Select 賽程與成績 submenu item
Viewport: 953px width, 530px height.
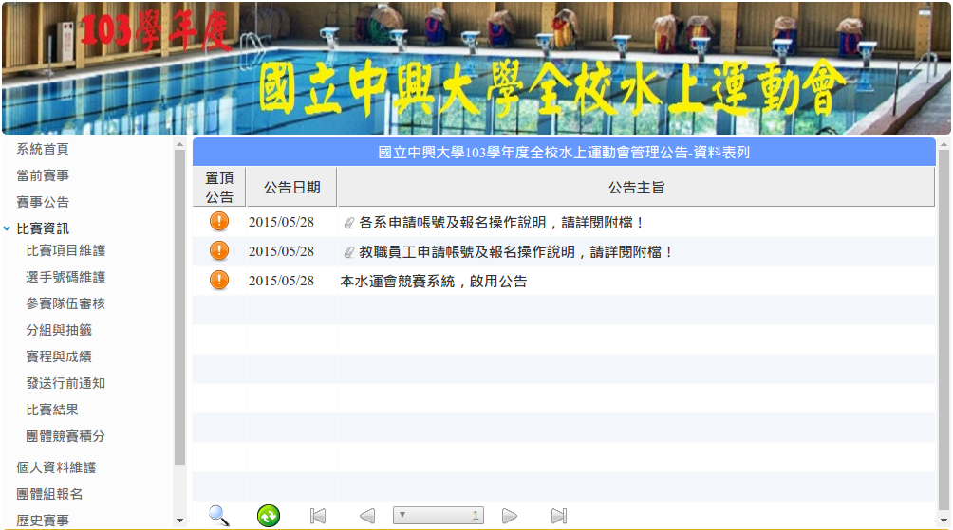pyautogui.click(x=59, y=356)
